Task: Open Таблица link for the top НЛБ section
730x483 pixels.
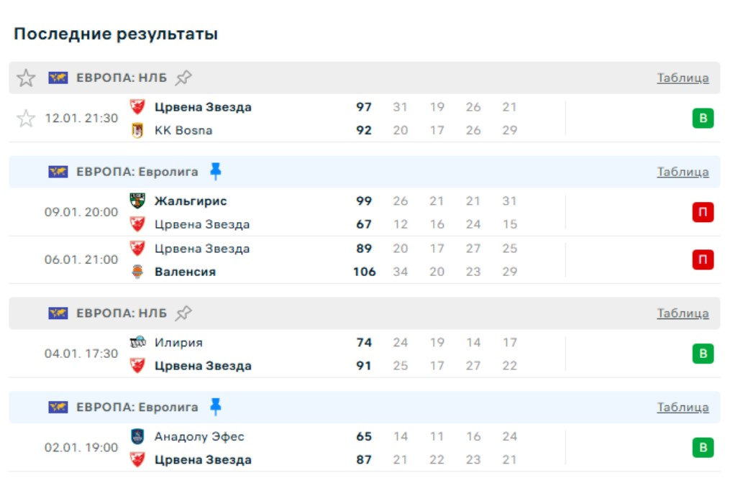Action: pos(683,78)
